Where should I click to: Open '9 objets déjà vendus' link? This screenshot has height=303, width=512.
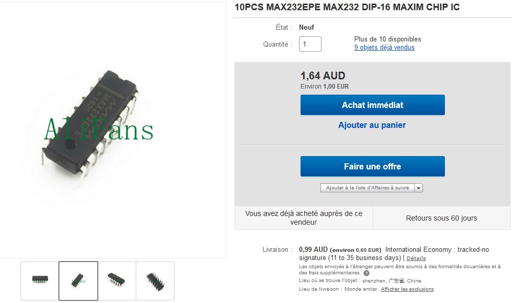coord(385,47)
